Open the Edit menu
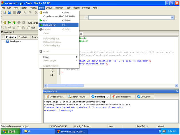 point(9,8)
